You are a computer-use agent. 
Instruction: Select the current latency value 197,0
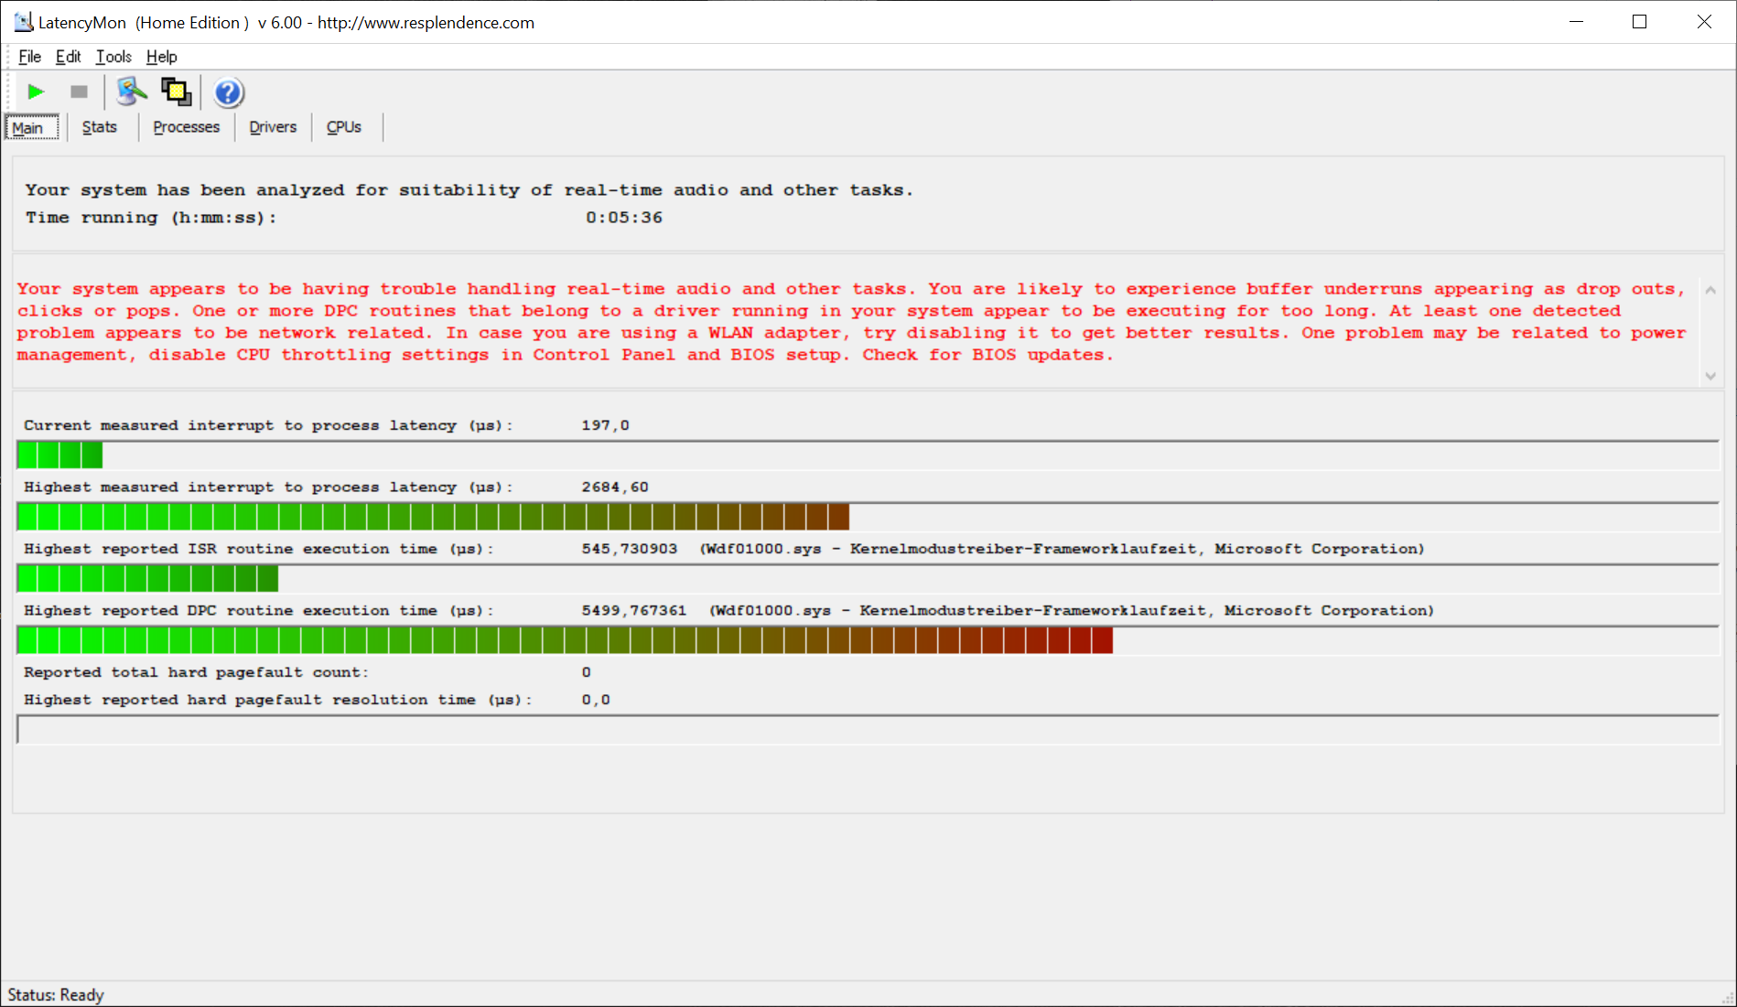tap(605, 425)
